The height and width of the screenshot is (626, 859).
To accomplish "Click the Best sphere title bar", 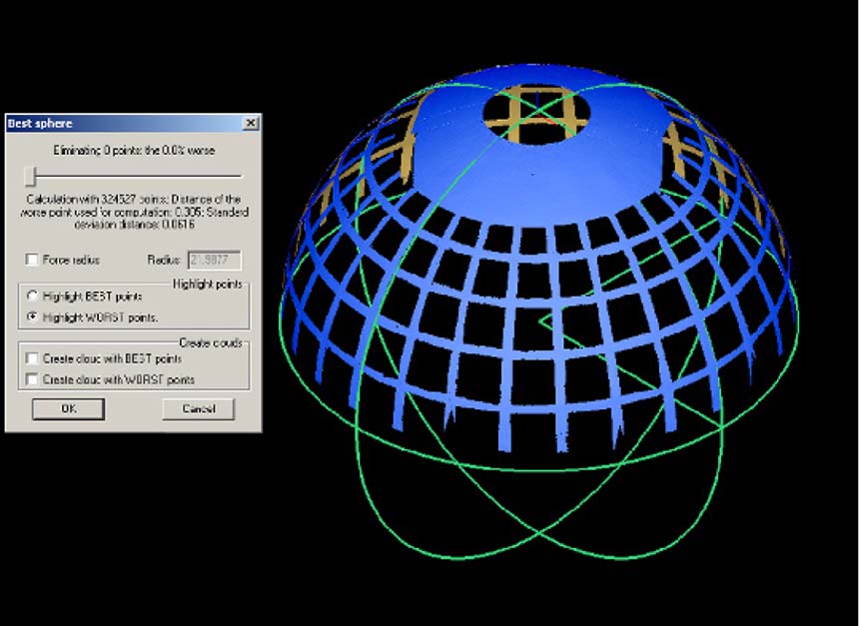I will (120, 123).
